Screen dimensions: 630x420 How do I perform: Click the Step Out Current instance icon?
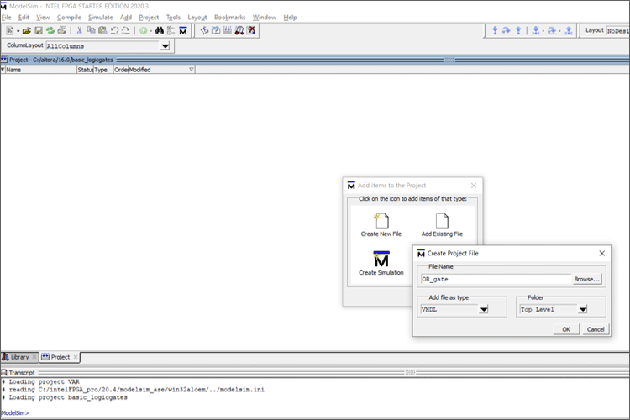coord(569,30)
